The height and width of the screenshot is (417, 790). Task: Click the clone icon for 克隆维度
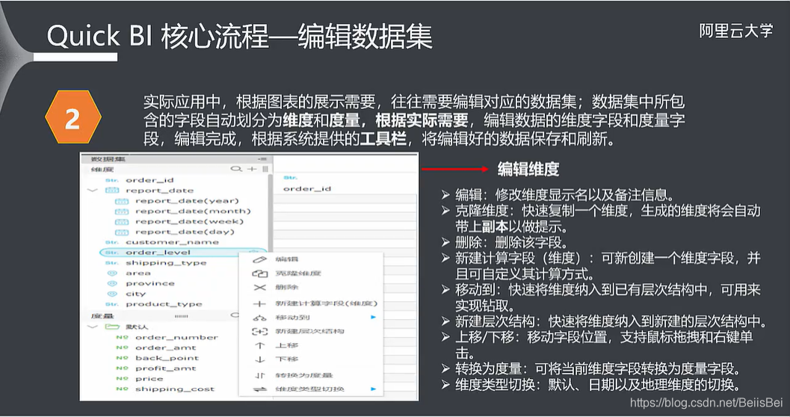pos(259,274)
